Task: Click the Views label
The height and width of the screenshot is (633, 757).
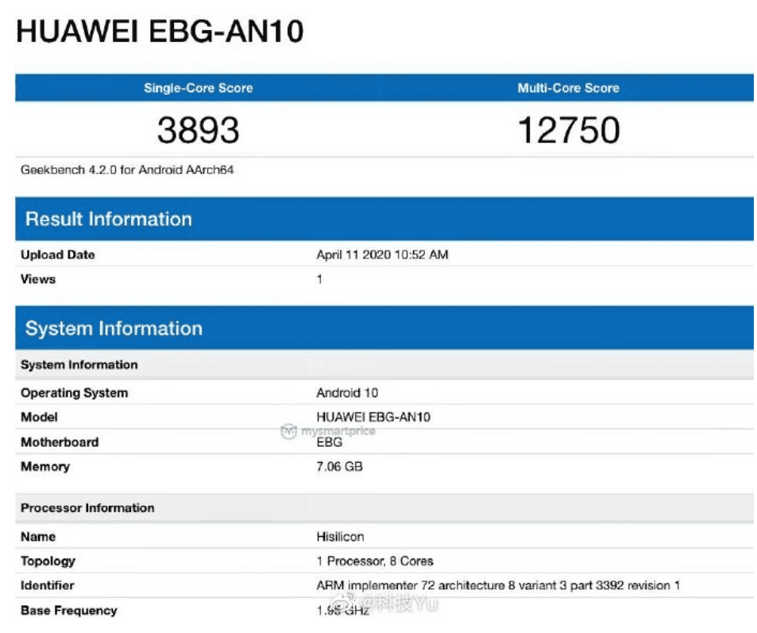Action: click(38, 279)
